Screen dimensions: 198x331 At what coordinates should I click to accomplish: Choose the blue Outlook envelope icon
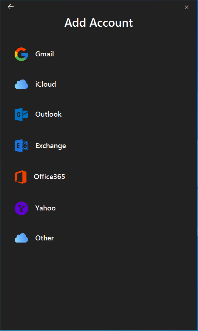point(21,114)
